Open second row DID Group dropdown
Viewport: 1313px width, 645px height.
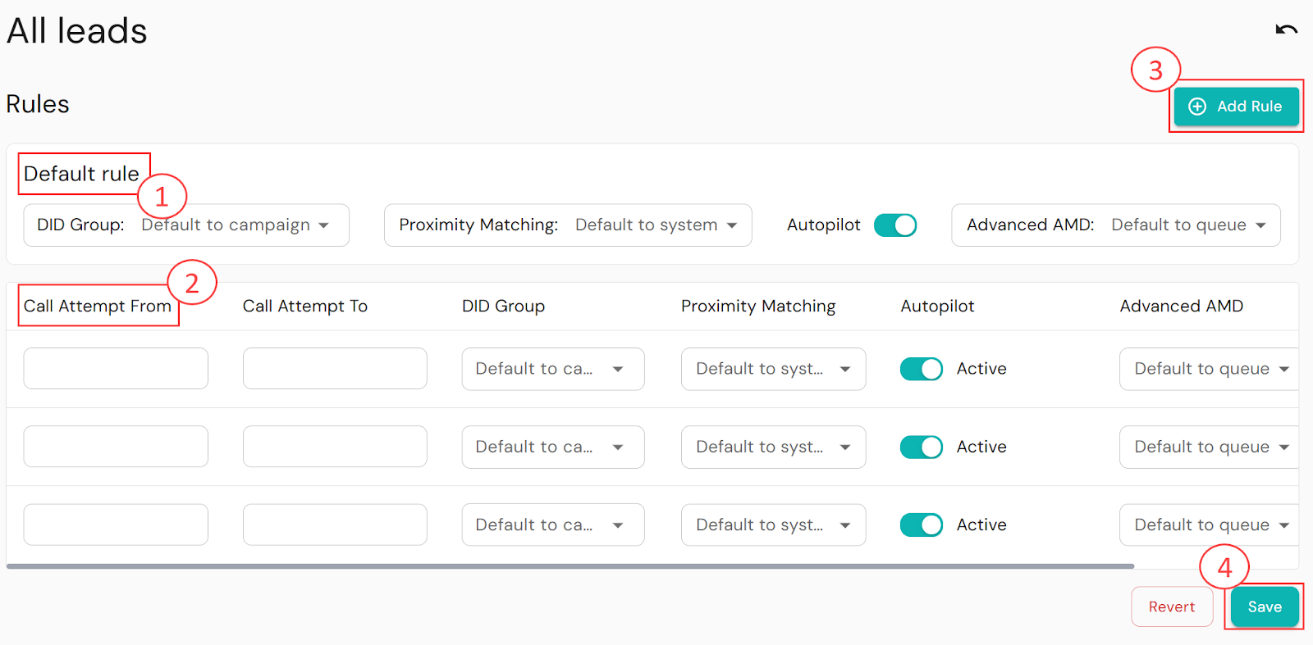(553, 447)
